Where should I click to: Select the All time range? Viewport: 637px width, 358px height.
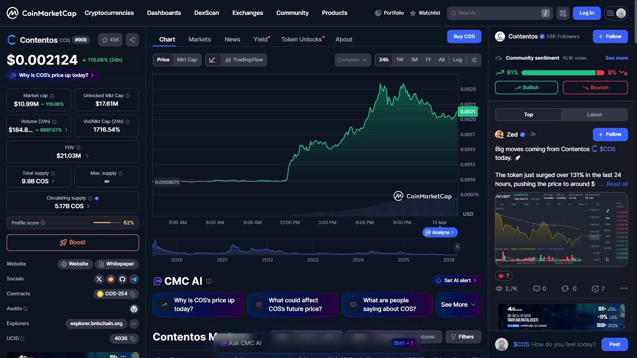point(441,60)
